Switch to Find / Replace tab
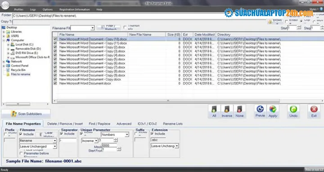 pyautogui.click(x=99, y=124)
